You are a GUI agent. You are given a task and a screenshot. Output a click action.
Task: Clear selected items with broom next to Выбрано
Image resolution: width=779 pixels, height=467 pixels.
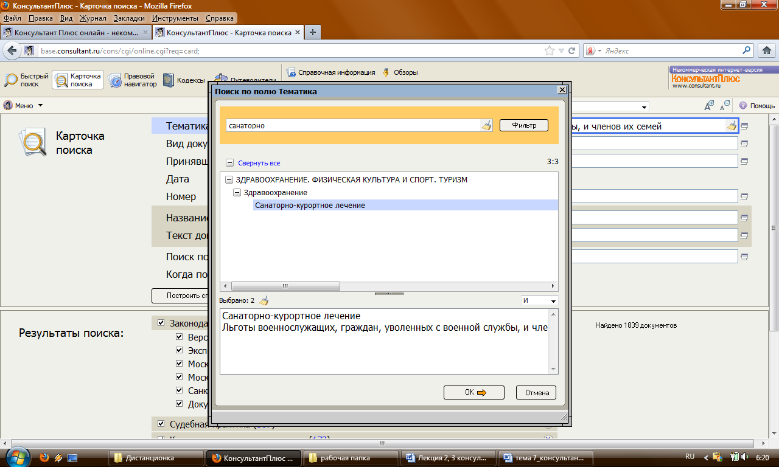264,300
